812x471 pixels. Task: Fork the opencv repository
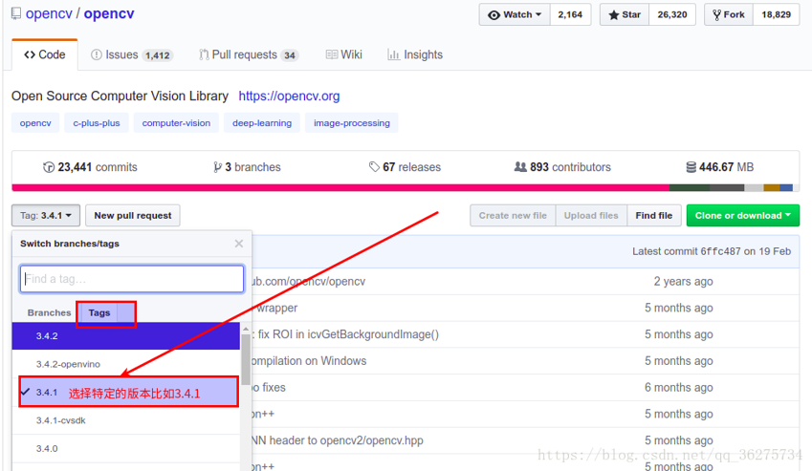[x=729, y=14]
